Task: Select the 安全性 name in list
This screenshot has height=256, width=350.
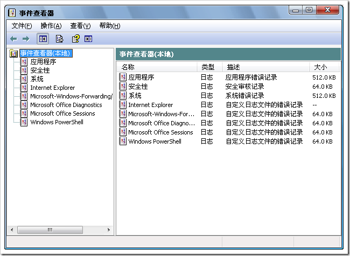Action: click(x=138, y=86)
